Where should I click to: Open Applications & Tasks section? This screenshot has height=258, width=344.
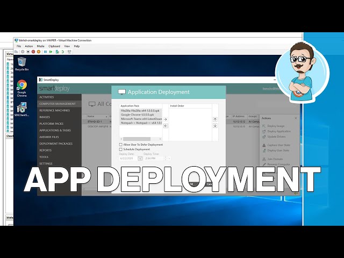pos(60,130)
